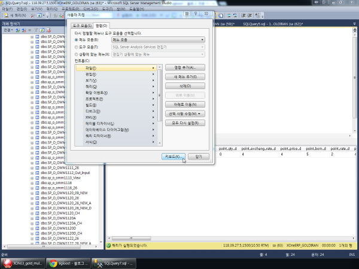This screenshot has width=359, height=269.
Task: Switch to the 도구 모음(S) dialog tab
Action: pos(82,26)
